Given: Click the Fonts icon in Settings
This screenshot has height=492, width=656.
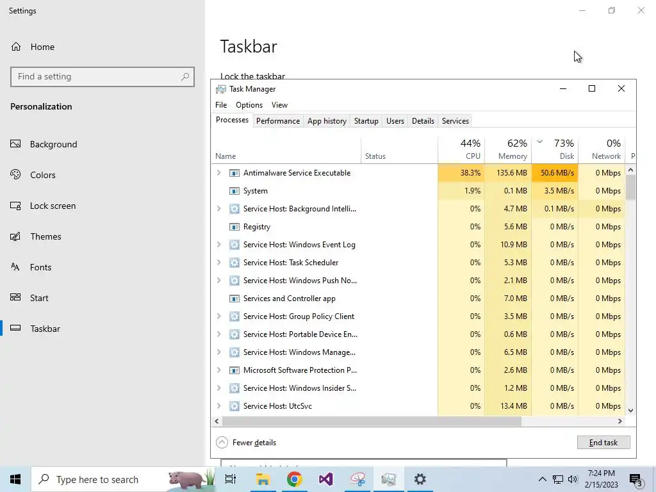Looking at the screenshot, I should tap(15, 267).
